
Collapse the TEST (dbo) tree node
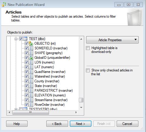point(16,39)
